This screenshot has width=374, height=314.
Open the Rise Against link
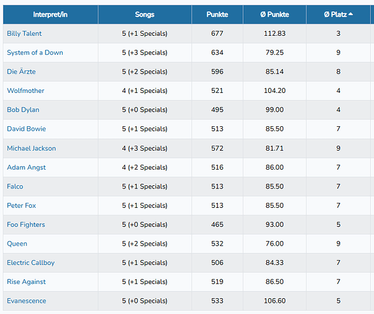click(26, 282)
